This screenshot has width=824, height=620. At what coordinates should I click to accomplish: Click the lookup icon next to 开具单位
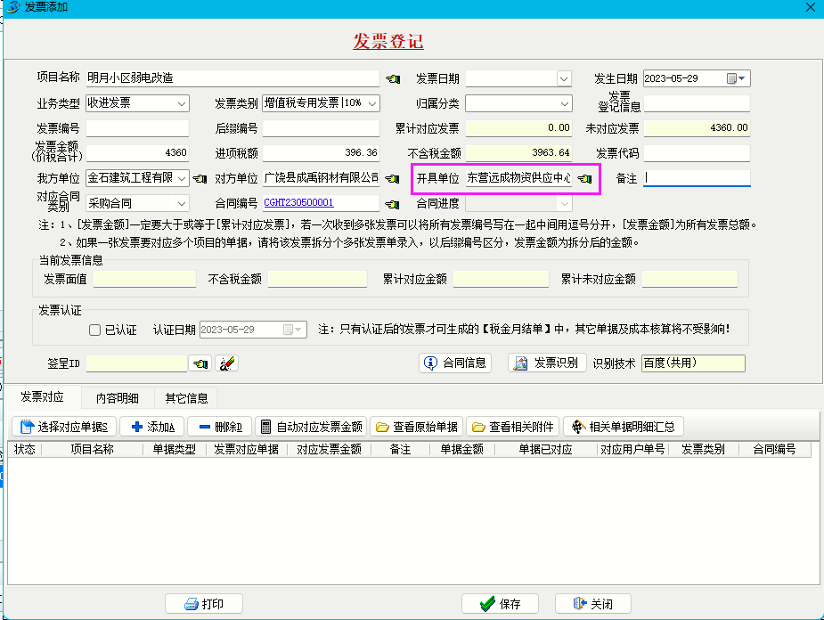(585, 179)
